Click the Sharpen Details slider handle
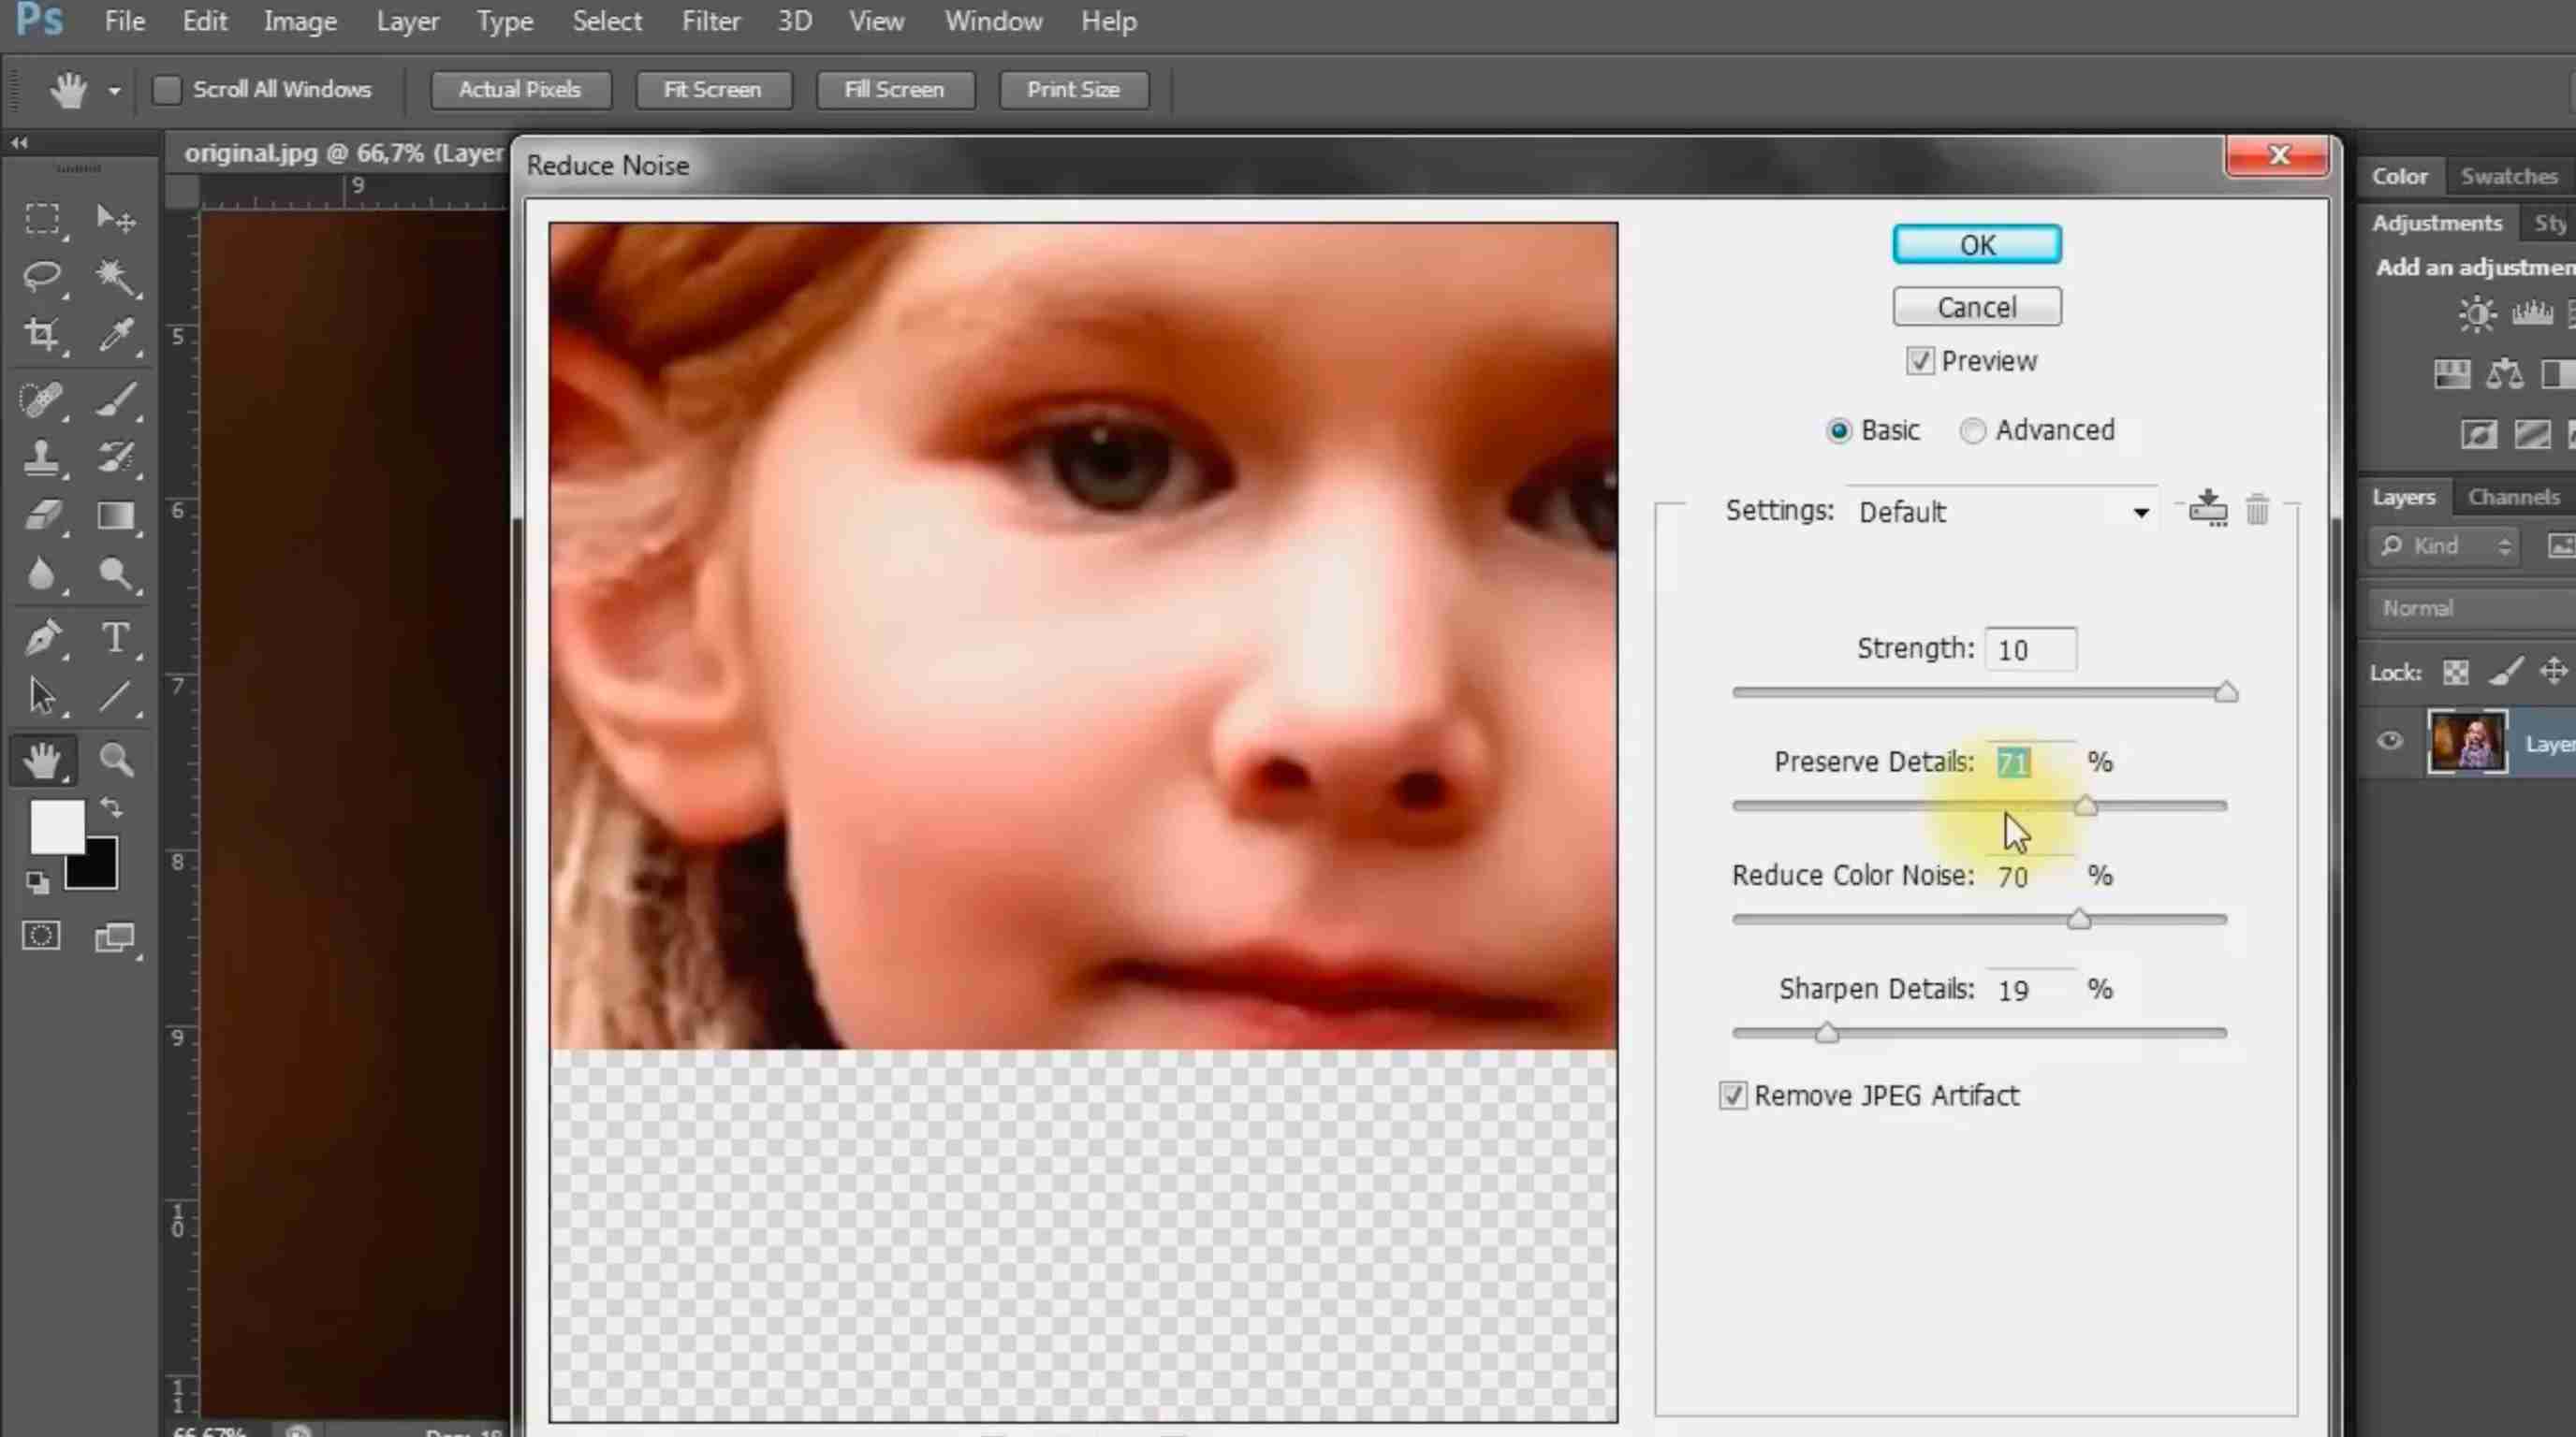The width and height of the screenshot is (2576, 1437). (1826, 1032)
